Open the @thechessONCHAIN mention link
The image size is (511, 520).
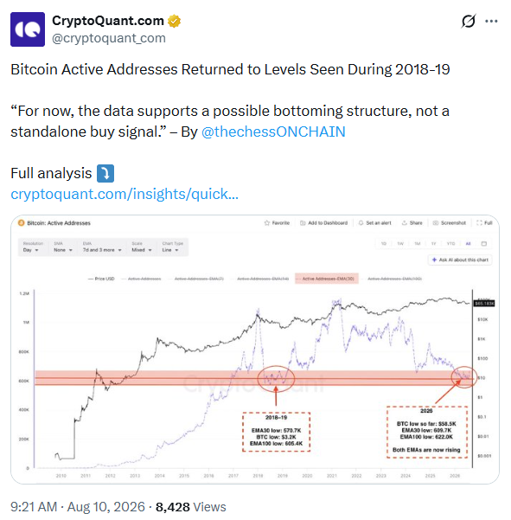[x=273, y=132]
